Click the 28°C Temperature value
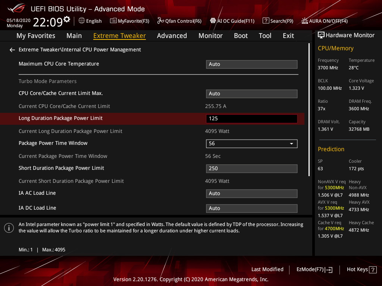The image size is (382, 286). [354, 68]
